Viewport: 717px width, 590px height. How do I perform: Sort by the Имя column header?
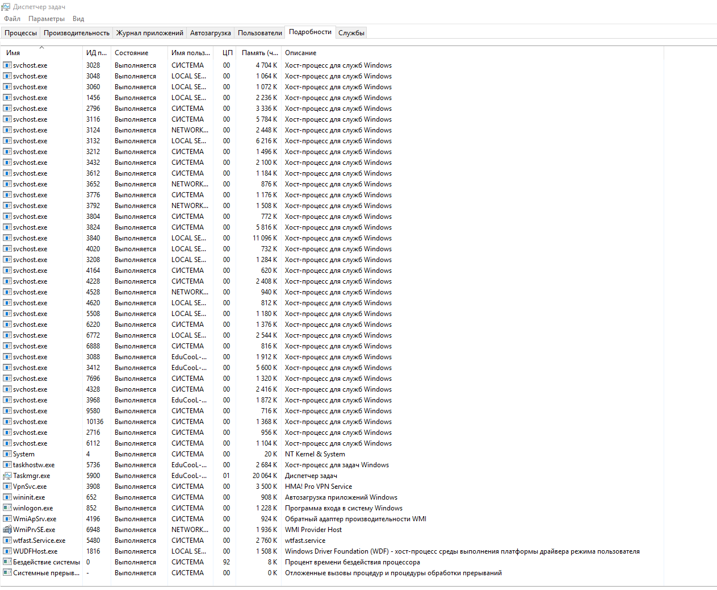[41, 53]
